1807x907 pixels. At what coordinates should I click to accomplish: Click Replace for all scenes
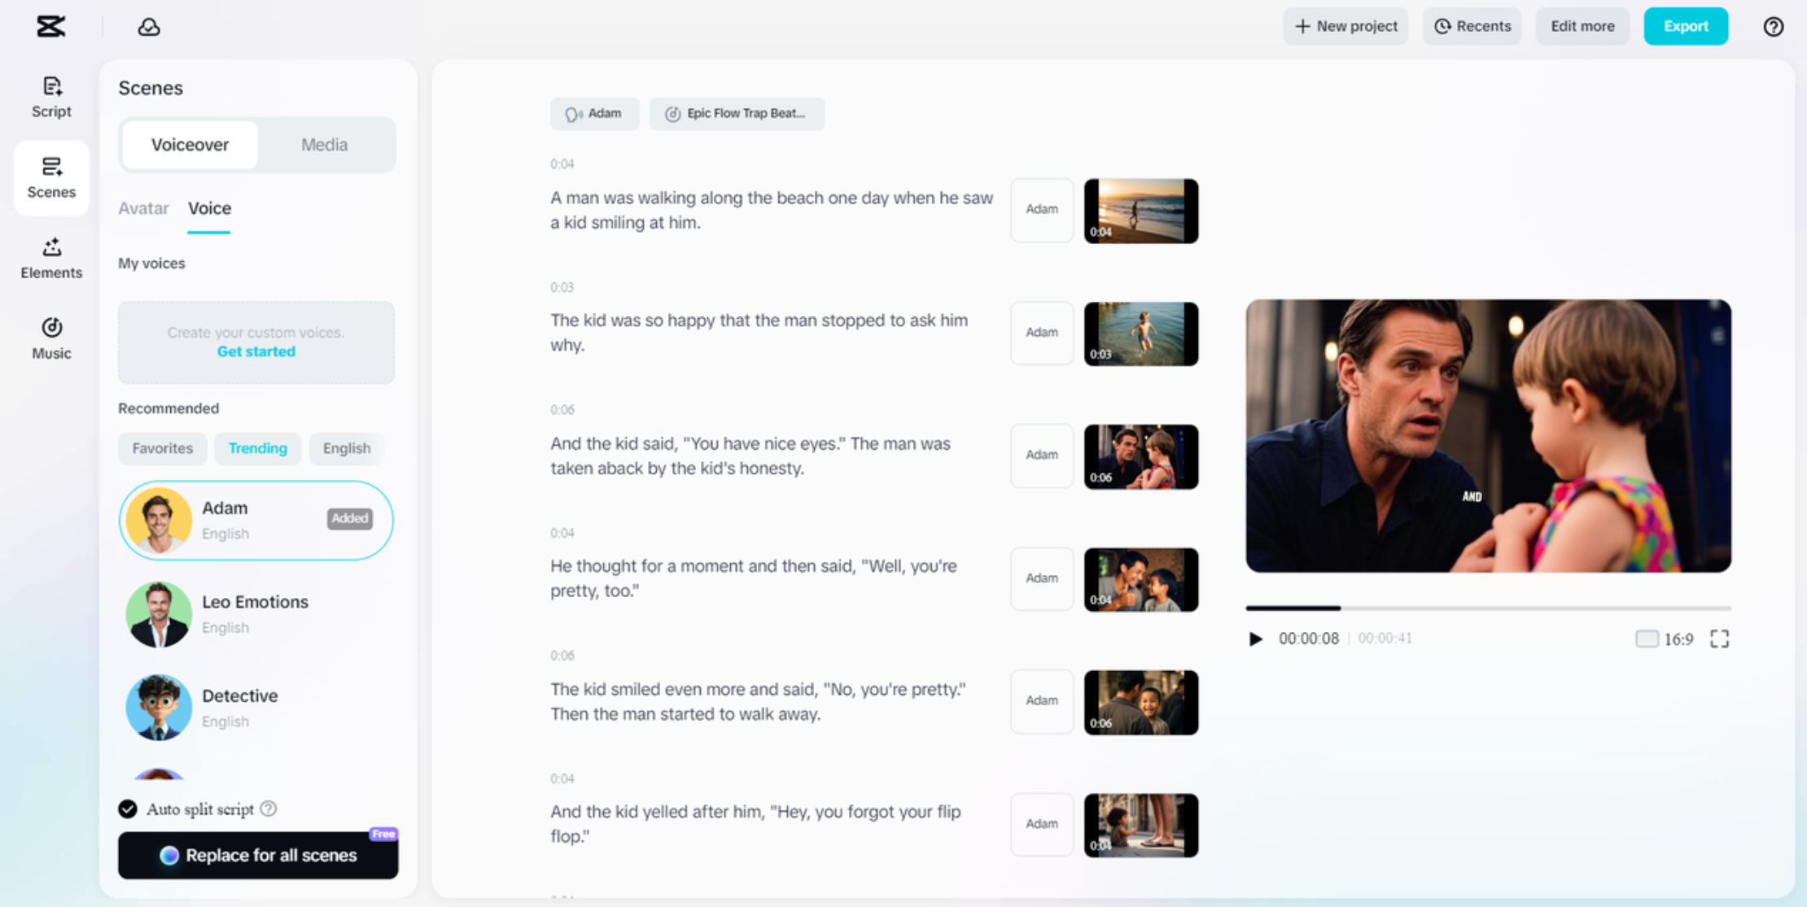click(258, 855)
